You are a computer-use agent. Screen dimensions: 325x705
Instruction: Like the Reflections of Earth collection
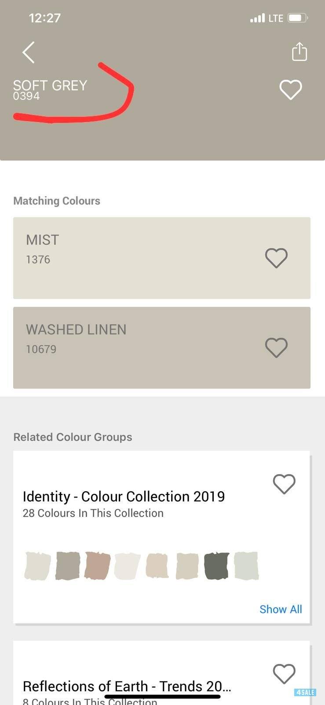coord(284,674)
